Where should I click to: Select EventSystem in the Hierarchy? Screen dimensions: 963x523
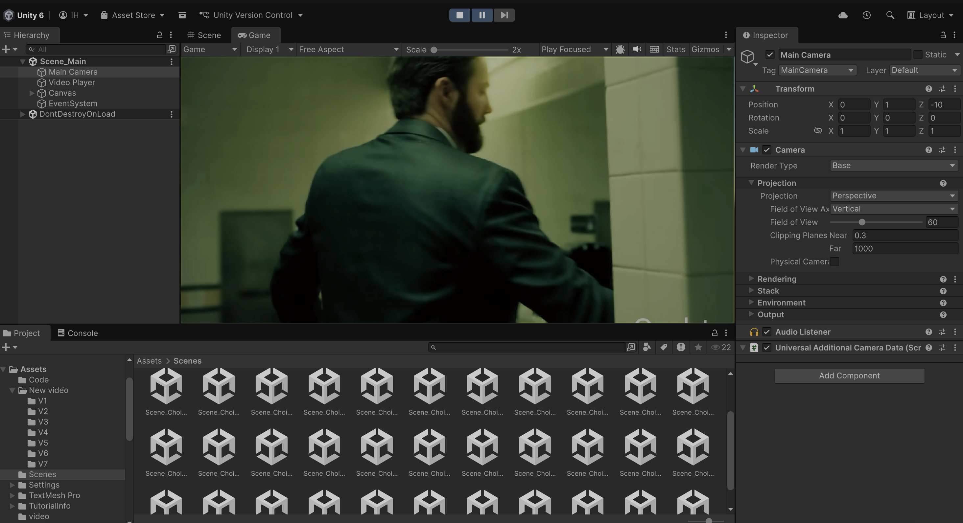73,103
